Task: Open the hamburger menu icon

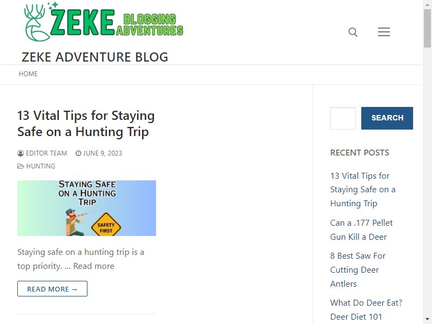Action: tap(383, 32)
